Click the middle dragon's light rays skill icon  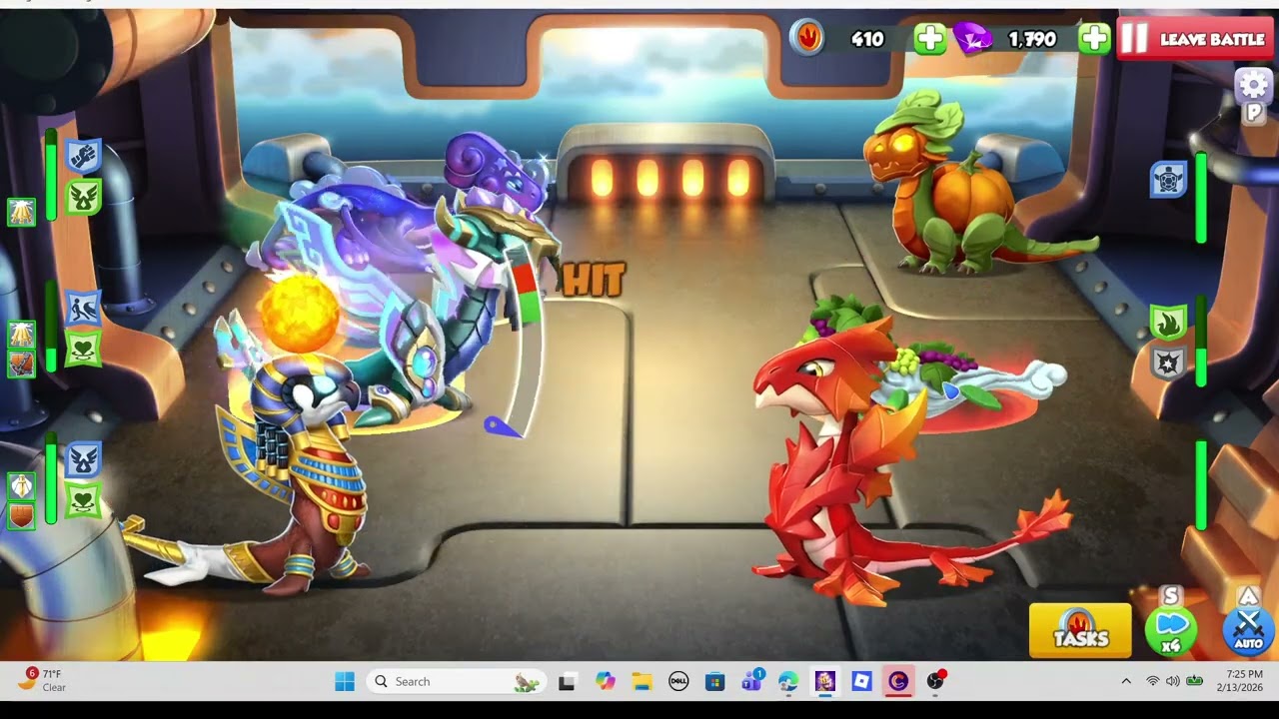[x=22, y=335]
